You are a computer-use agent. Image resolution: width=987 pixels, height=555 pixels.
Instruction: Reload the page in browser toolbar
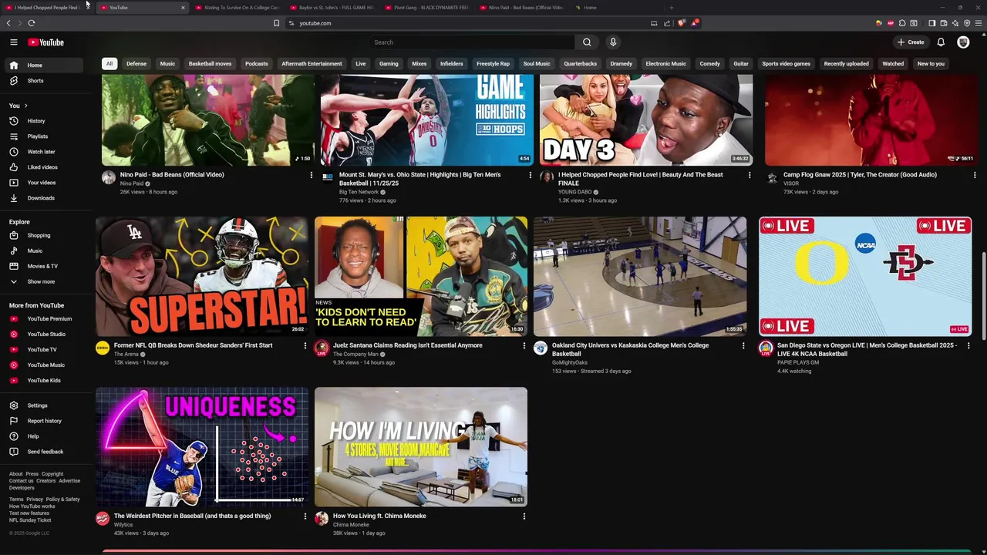click(32, 23)
